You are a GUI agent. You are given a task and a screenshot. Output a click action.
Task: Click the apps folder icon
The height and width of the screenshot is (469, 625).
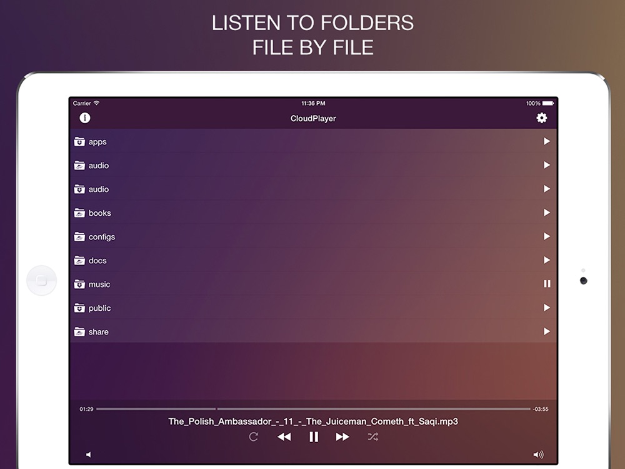click(x=79, y=141)
